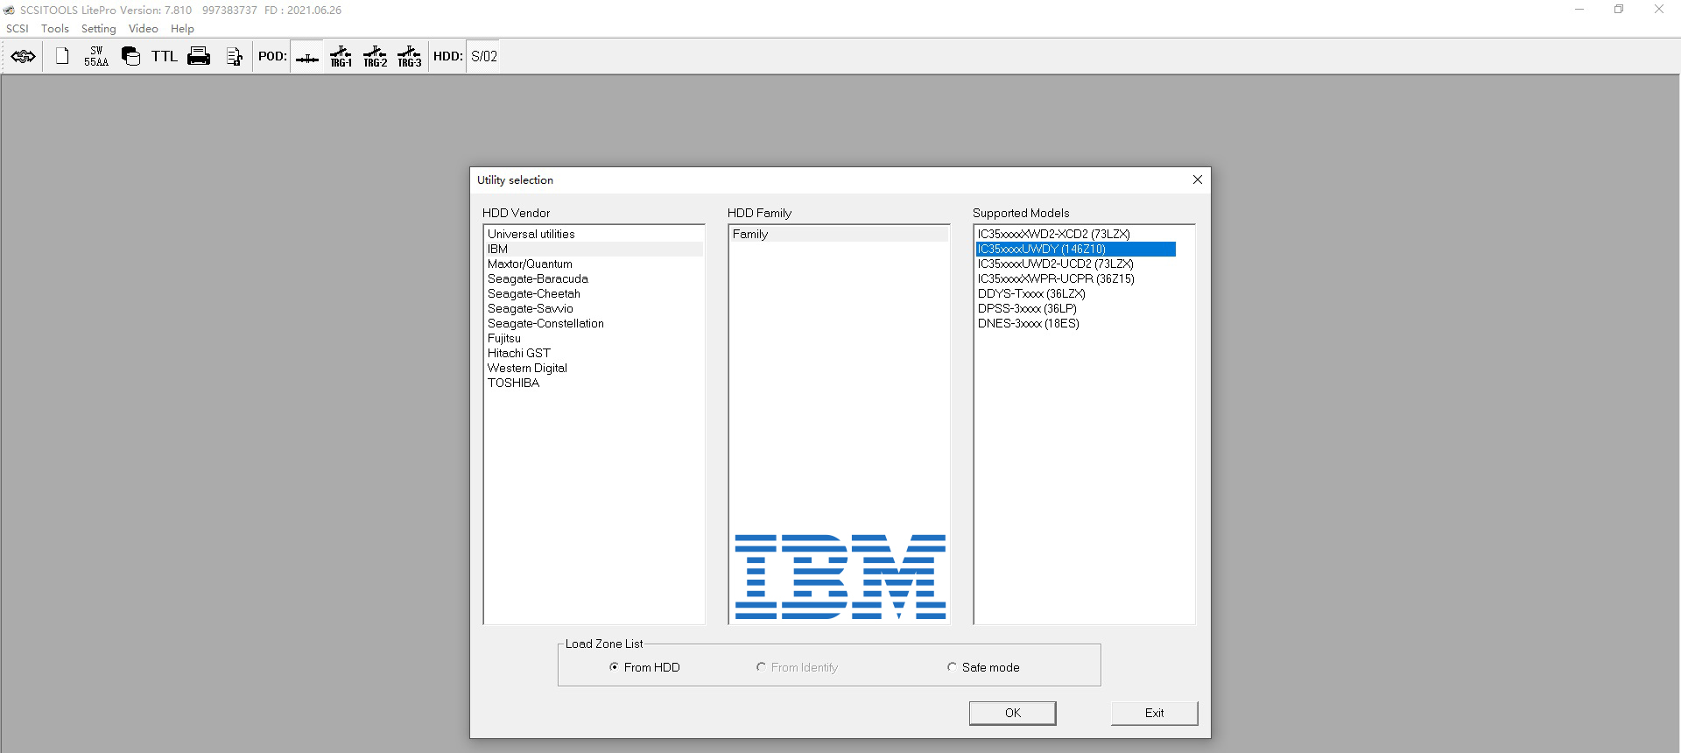The image size is (1681, 753).
Task: Open the Setting menu
Action: tap(99, 29)
